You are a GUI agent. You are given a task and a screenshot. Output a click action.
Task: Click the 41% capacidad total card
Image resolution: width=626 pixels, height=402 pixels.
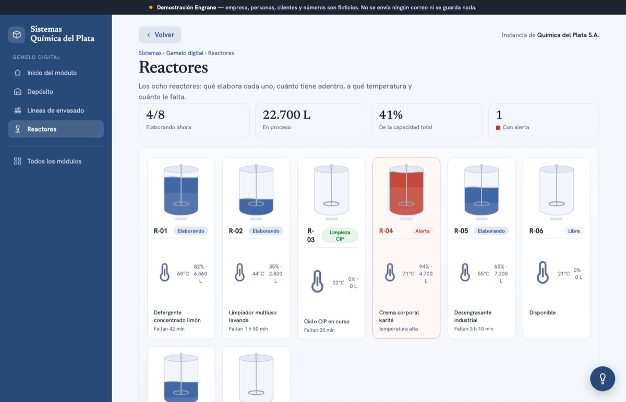[x=427, y=120]
